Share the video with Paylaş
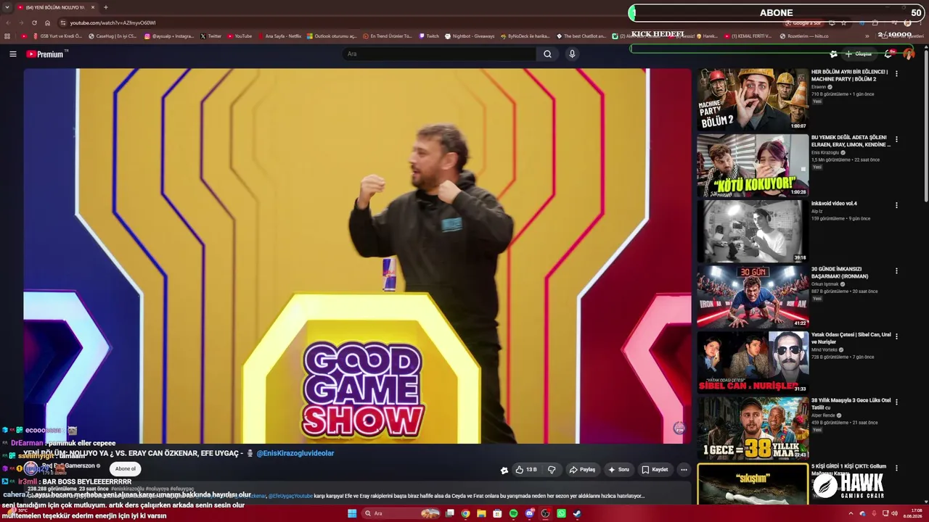The image size is (929, 522). [x=582, y=470]
